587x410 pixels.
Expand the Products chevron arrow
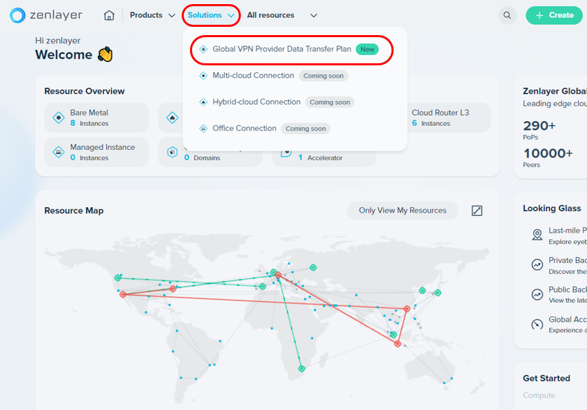coord(171,16)
